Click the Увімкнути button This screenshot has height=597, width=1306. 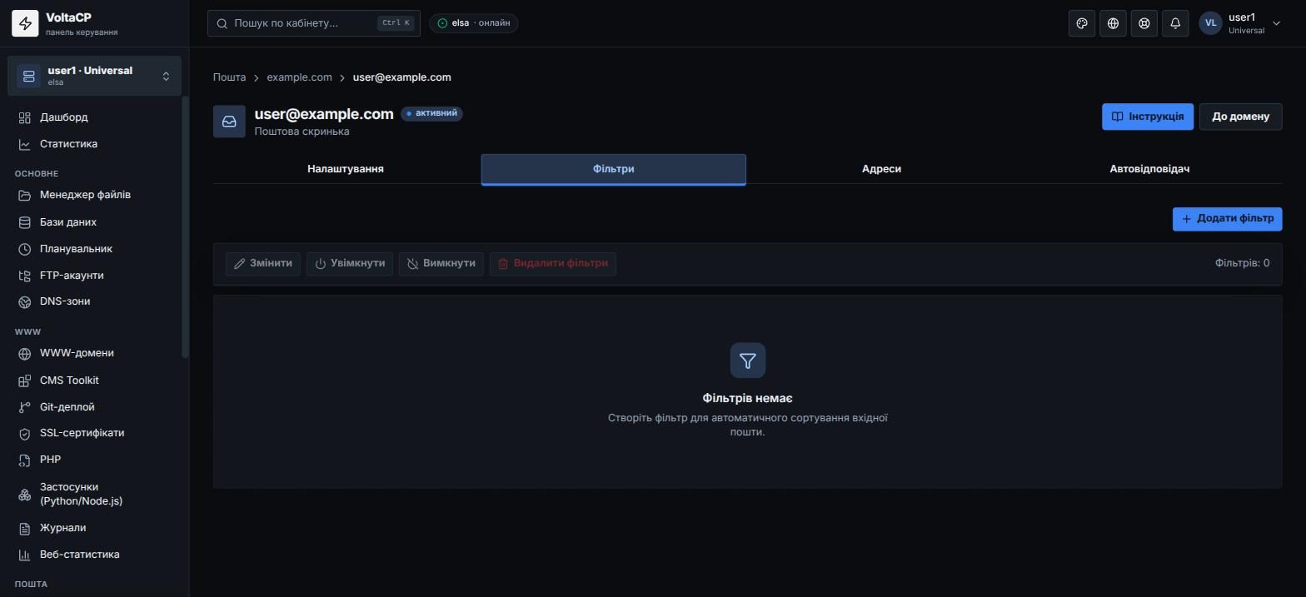point(350,264)
